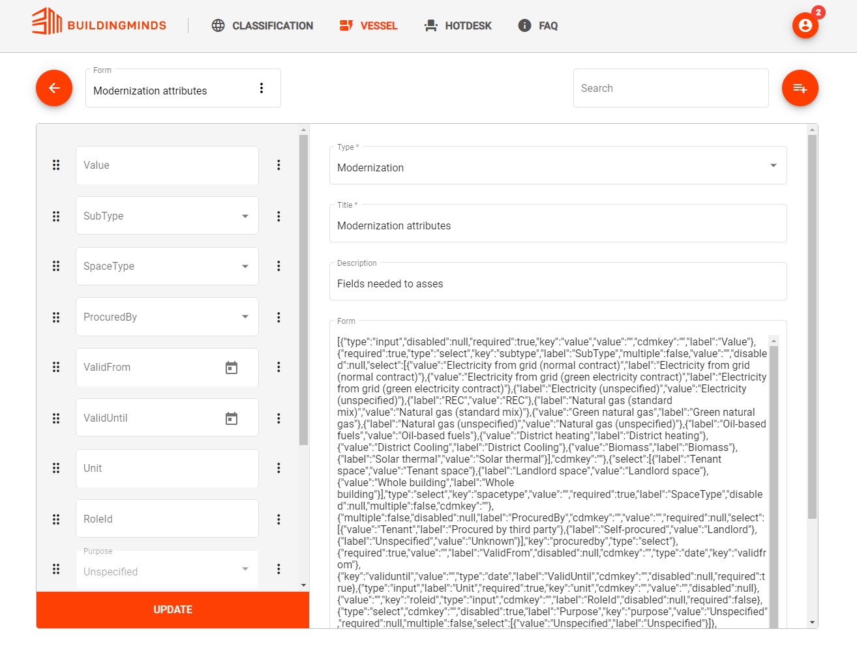The width and height of the screenshot is (857, 653).
Task: Open the Type Modernization dropdown
Action: [x=558, y=166]
